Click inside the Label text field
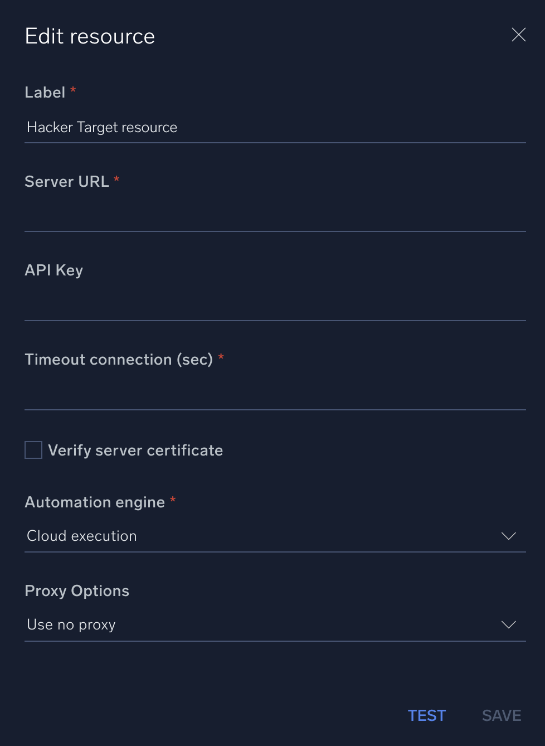The image size is (545, 746). click(275, 127)
